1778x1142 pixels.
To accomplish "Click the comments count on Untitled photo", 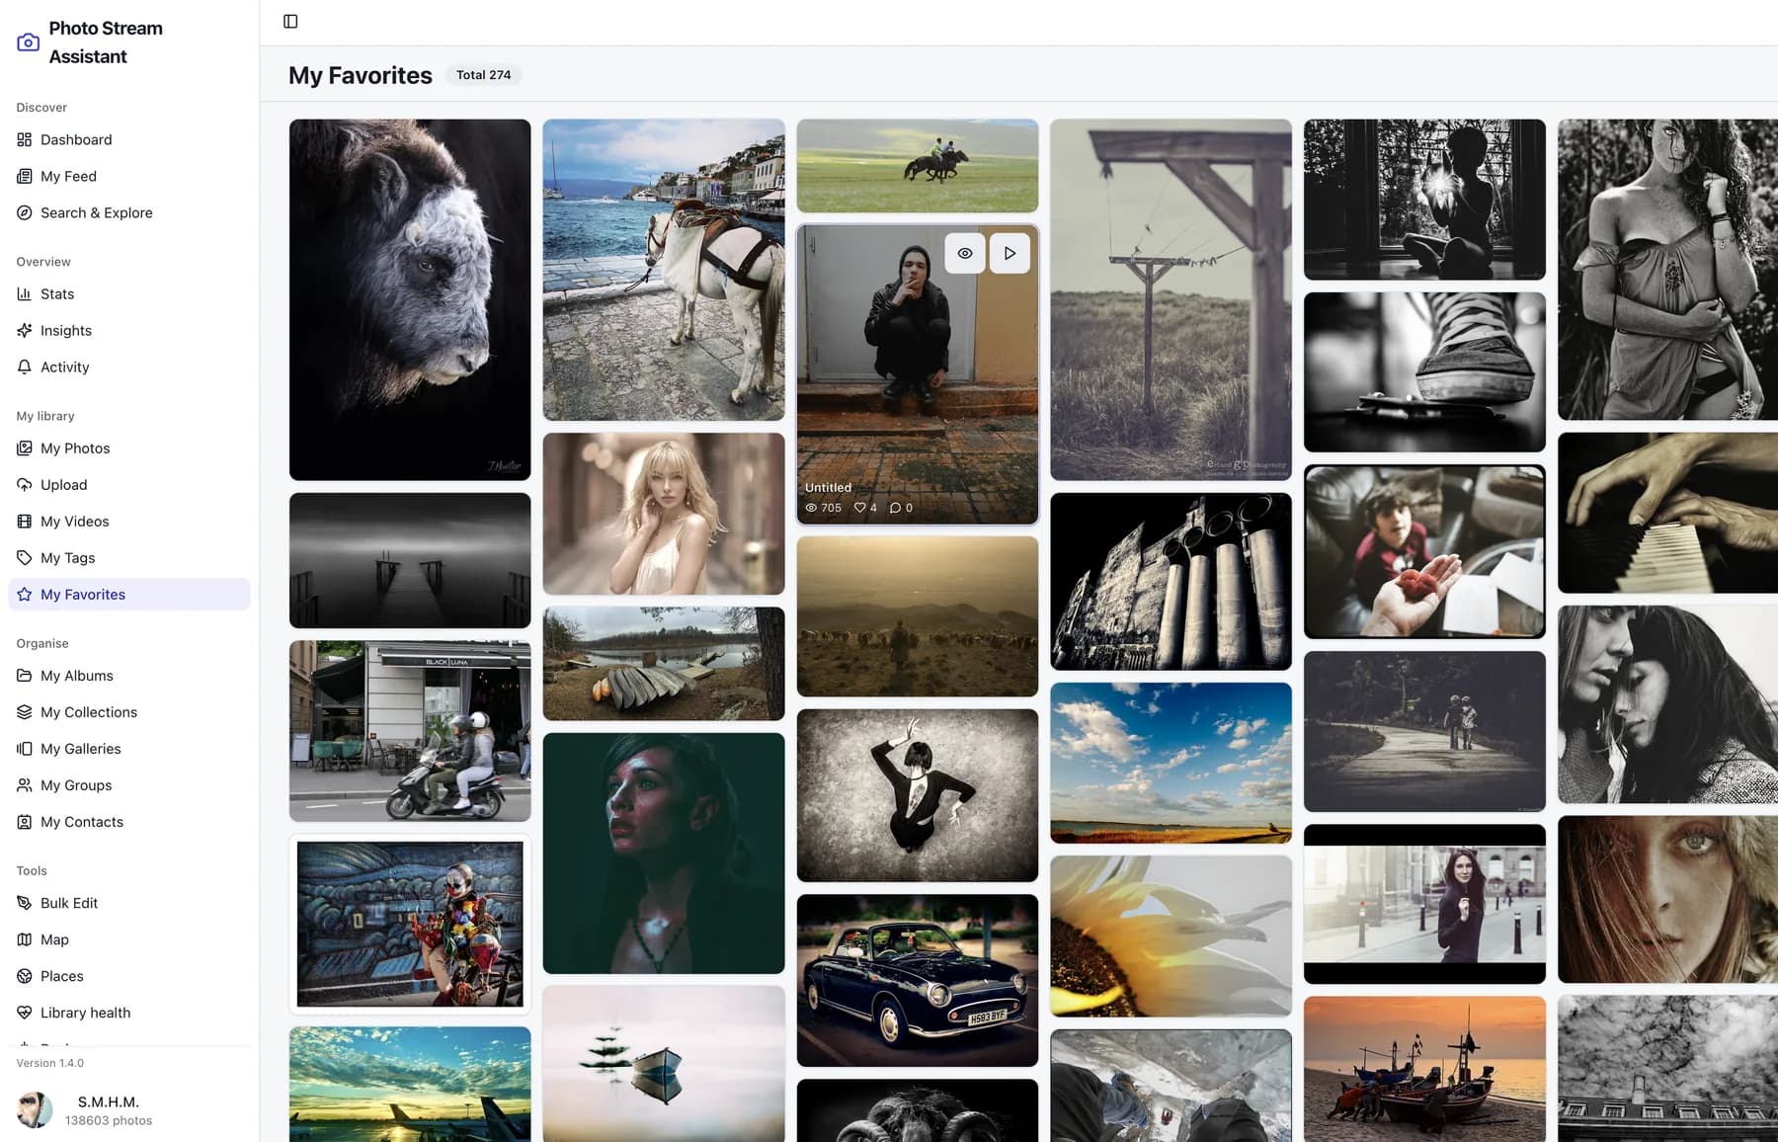I will point(901,508).
